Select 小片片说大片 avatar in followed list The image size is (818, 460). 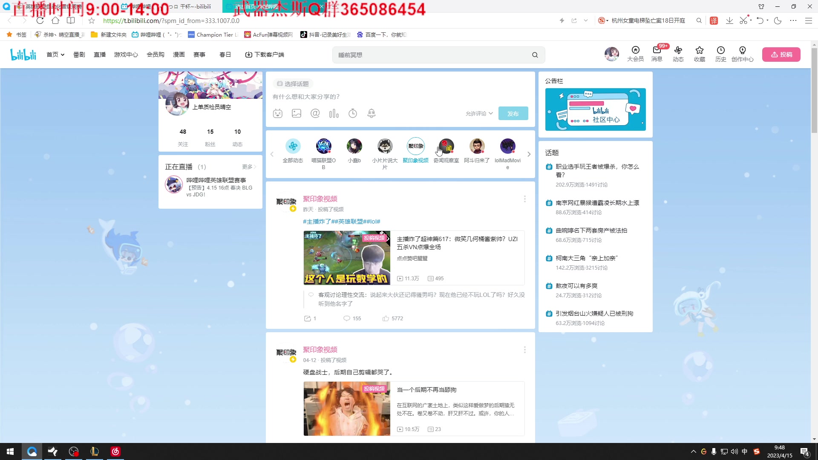click(x=385, y=146)
